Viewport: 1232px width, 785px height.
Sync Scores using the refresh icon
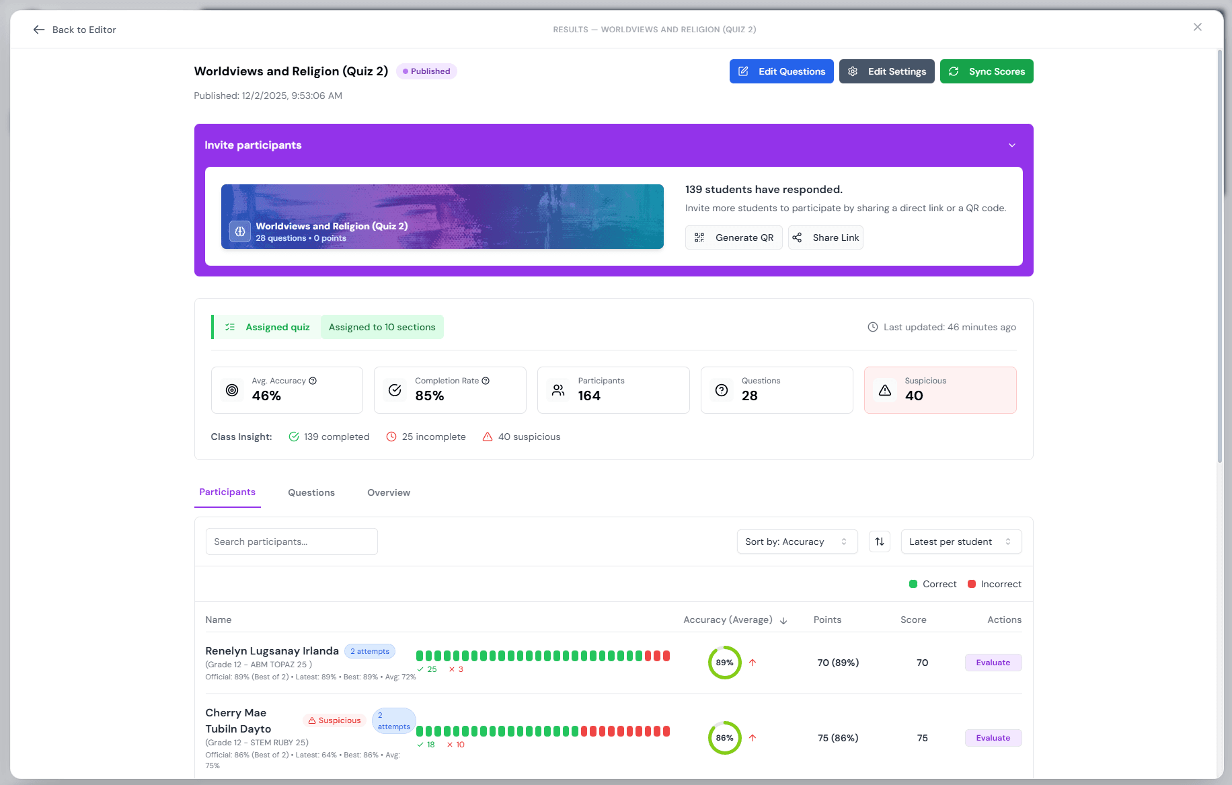pyautogui.click(x=954, y=71)
